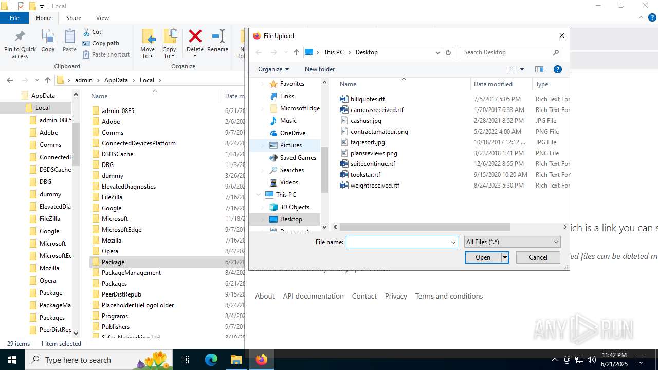The width and height of the screenshot is (658, 370).
Task: Select billquotes.rtf file
Action: [368, 99]
